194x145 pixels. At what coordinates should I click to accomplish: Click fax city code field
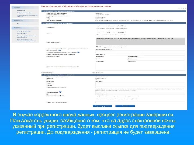tap(110, 32)
